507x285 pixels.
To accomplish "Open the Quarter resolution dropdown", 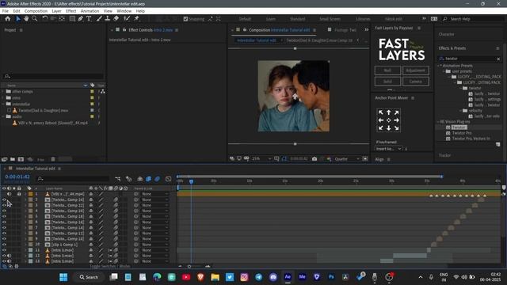I will [x=347, y=158].
